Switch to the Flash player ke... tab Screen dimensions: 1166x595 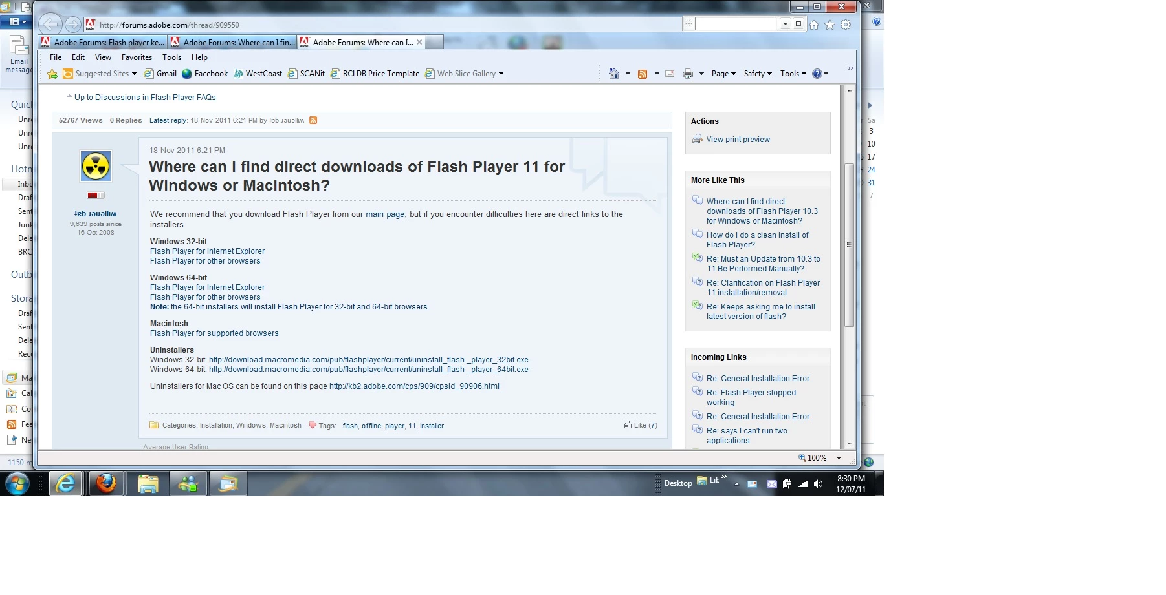click(103, 42)
